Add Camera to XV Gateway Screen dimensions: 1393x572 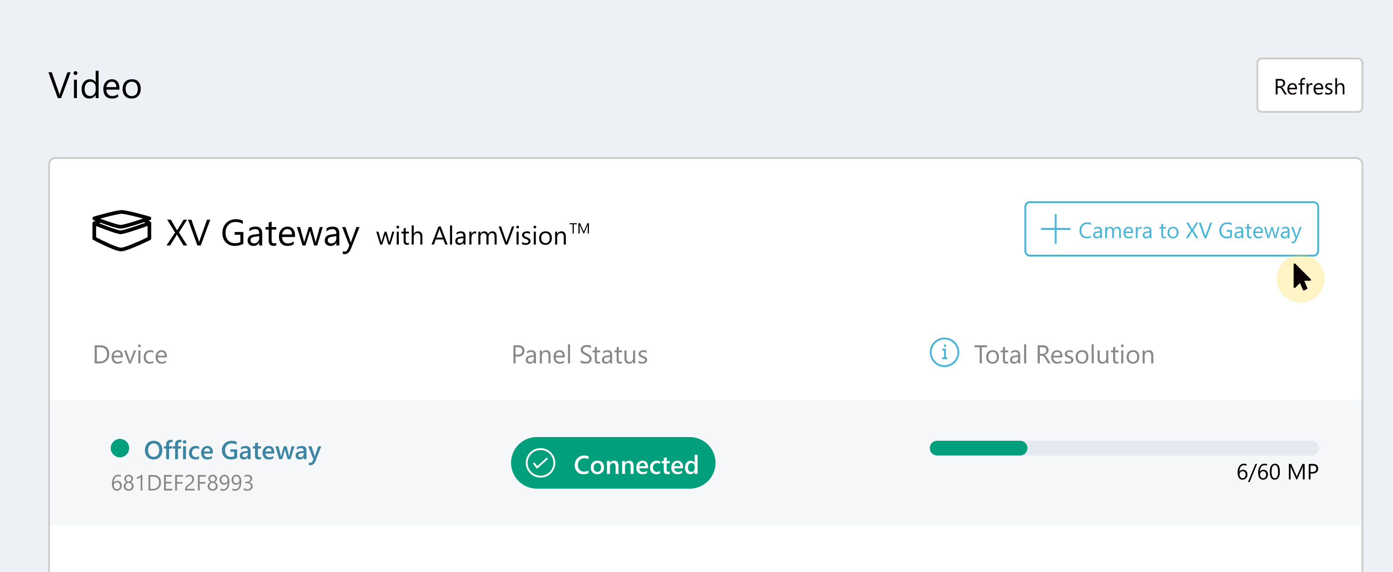(1172, 229)
